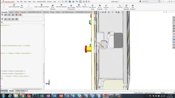Toggle eye icon in upper manager row
This screenshot has width=175, height=98.
point(2,15)
